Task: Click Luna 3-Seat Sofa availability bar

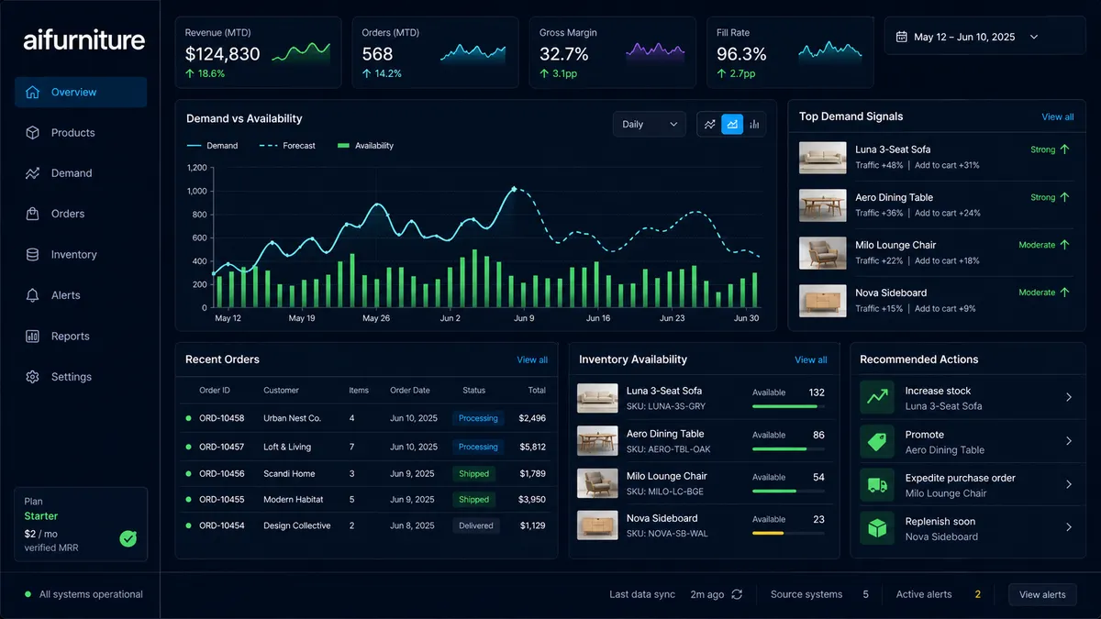Action: point(788,404)
